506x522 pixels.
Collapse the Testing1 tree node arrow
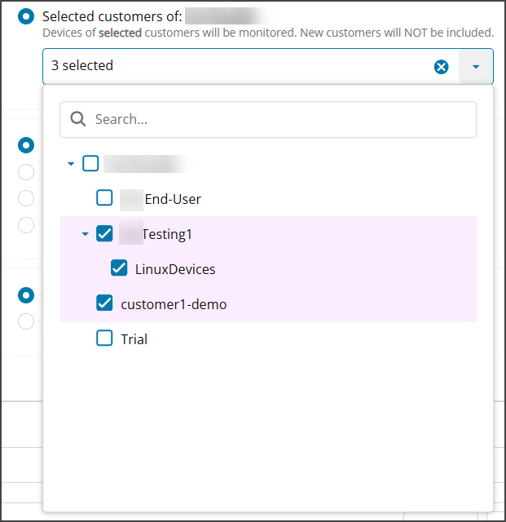click(x=85, y=235)
